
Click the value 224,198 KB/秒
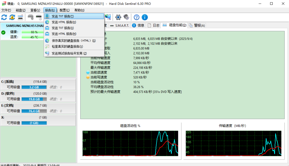click(143, 67)
